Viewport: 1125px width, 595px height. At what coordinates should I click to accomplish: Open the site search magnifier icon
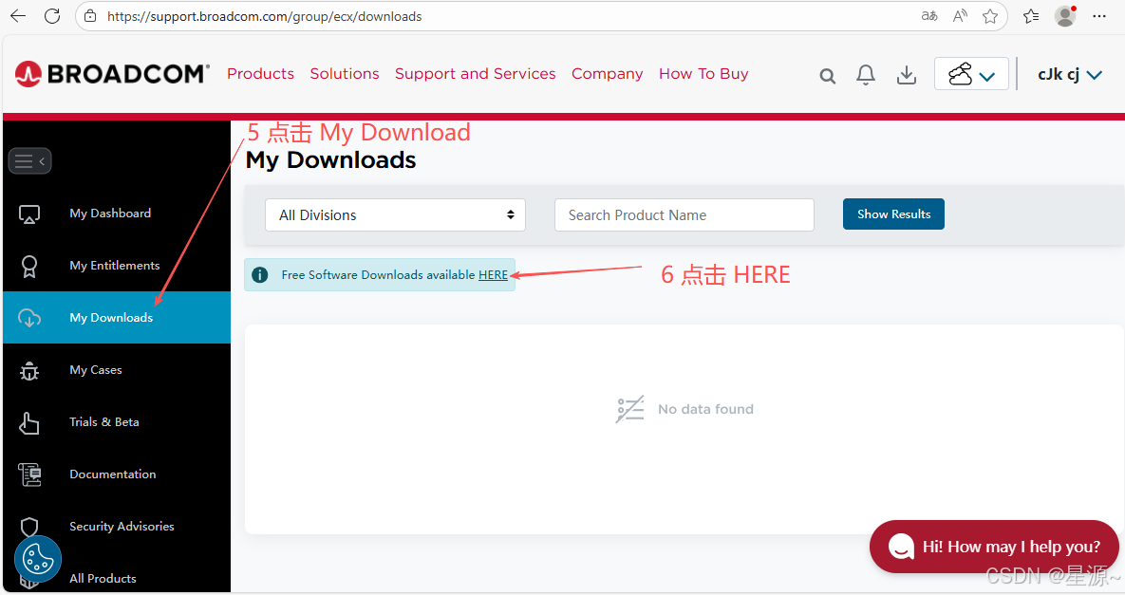(827, 75)
